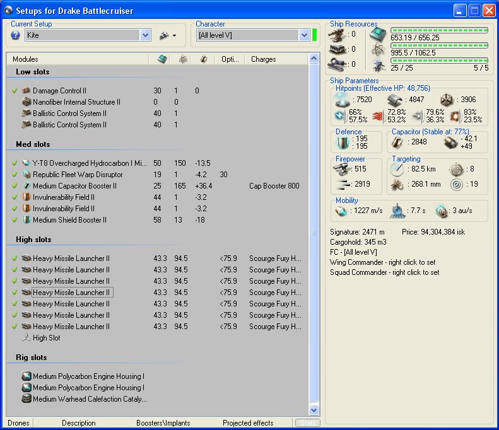Image resolution: width=499 pixels, height=430 pixels.
Task: Click the green character status indicator
Action: (314, 35)
